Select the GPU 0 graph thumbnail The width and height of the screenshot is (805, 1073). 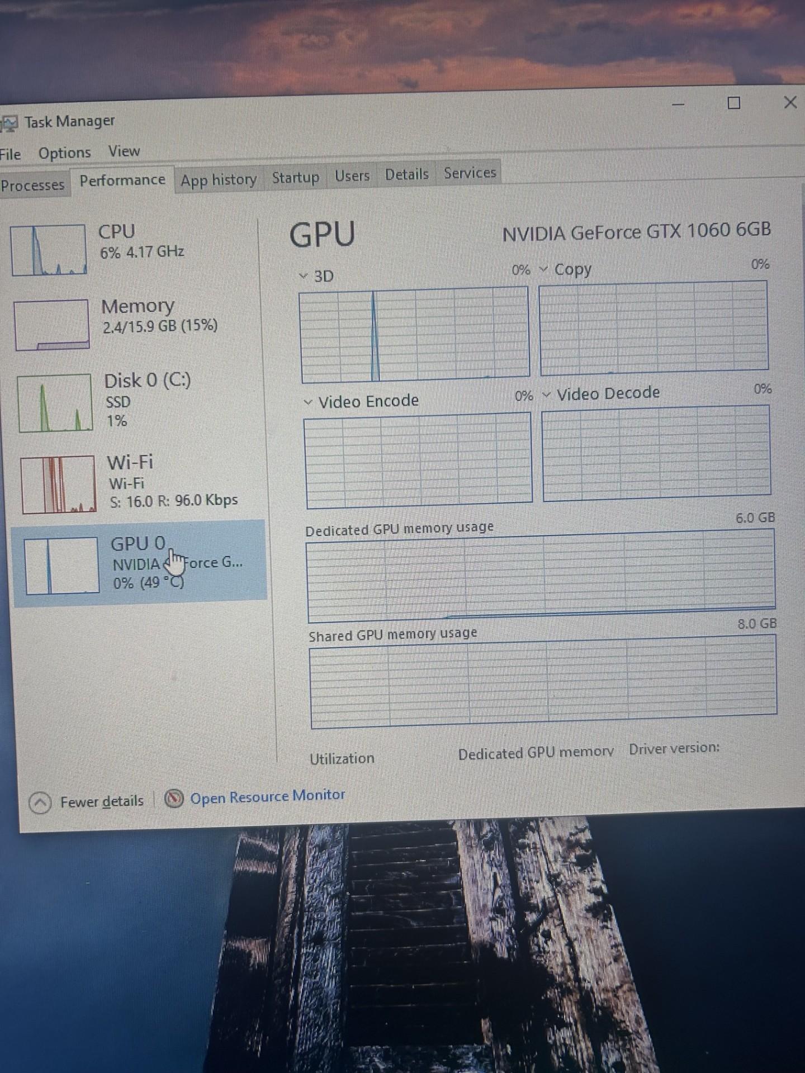(62, 566)
